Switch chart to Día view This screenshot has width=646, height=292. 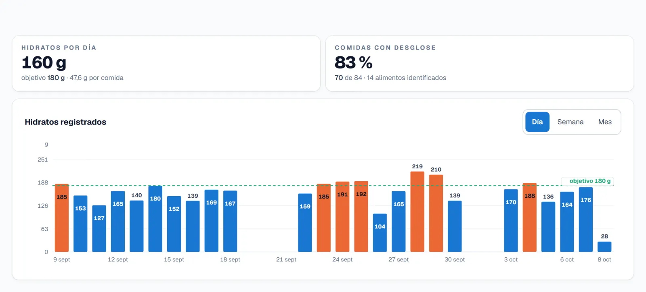tap(537, 122)
